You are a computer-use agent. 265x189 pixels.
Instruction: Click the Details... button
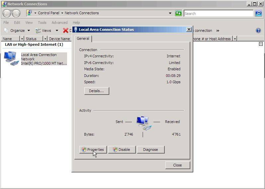(96, 91)
